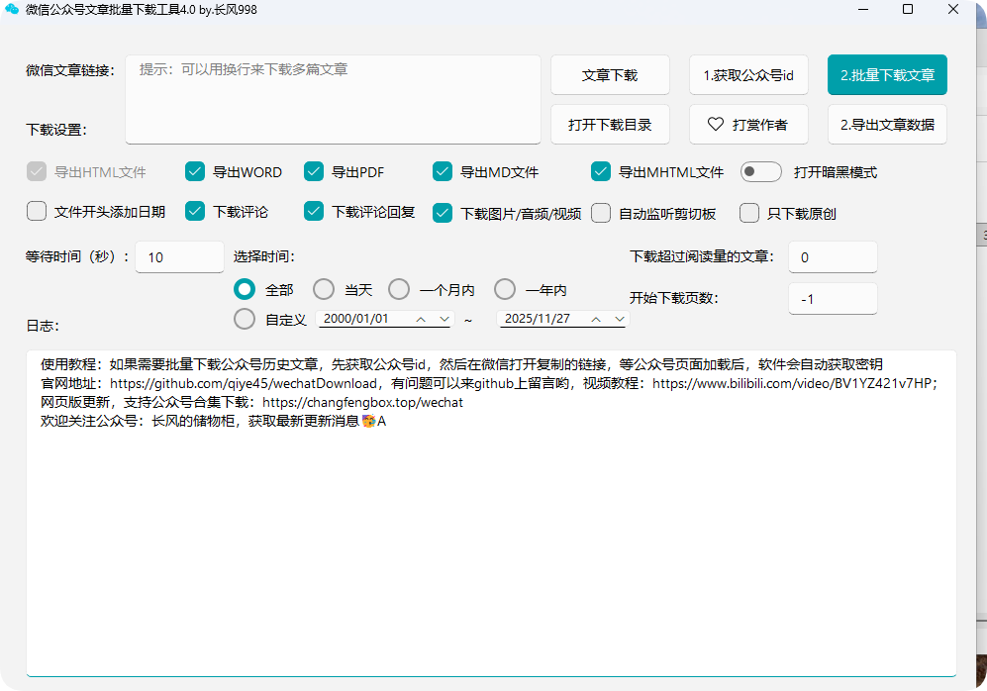
Task: Check 自动监听剪切板 option
Action: (x=601, y=213)
